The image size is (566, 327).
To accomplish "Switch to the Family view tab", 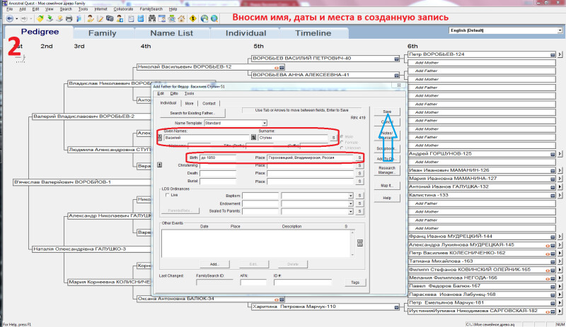I will 102,33.
